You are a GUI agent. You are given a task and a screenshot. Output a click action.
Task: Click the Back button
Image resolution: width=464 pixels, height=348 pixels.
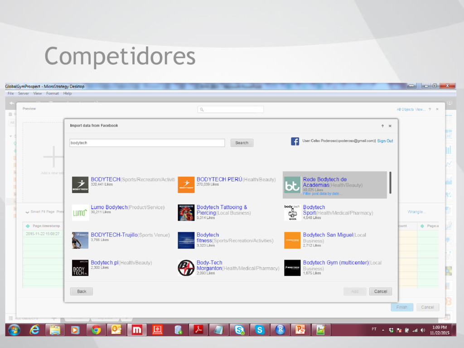82,291
